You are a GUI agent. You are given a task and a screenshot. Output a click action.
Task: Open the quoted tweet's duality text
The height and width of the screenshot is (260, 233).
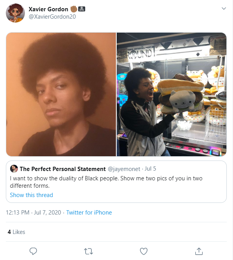tap(106, 182)
